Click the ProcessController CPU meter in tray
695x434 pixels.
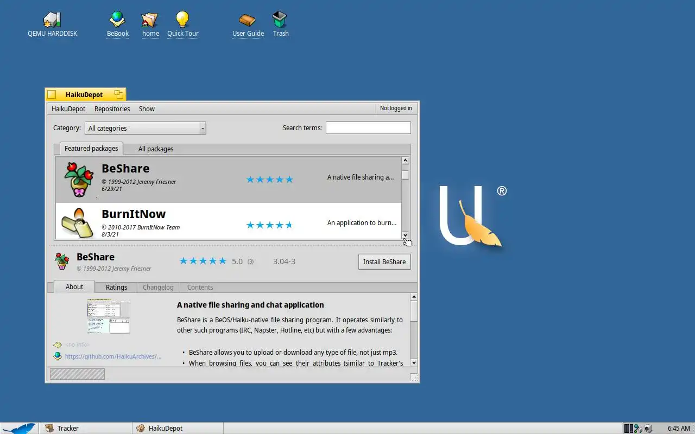628,429
